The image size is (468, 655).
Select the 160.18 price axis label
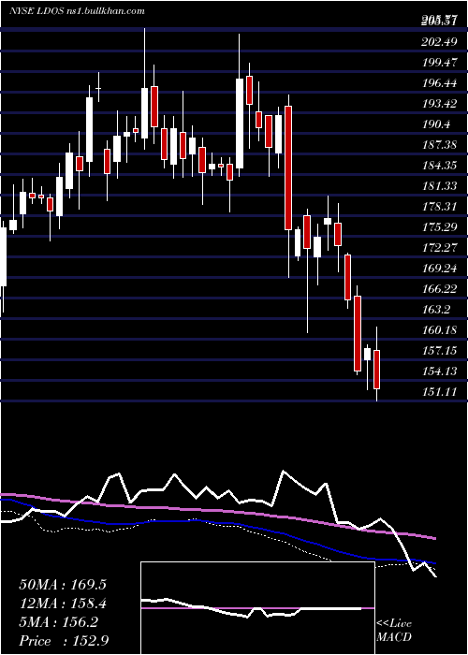pos(441,330)
